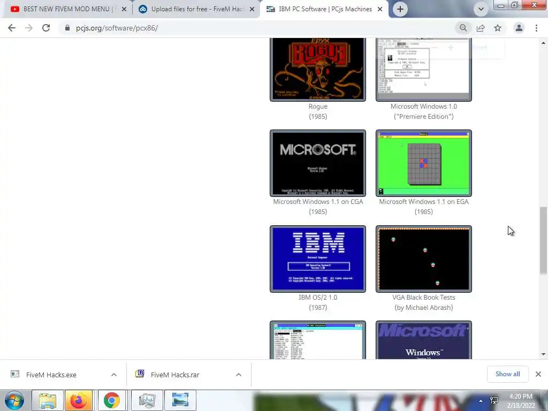Open Chrome's three-dot menu
The width and height of the screenshot is (548, 411).
536,28
